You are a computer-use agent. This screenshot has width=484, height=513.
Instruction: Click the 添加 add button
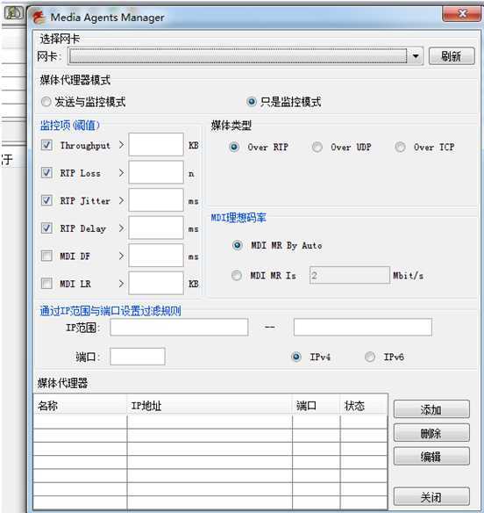tap(431, 409)
